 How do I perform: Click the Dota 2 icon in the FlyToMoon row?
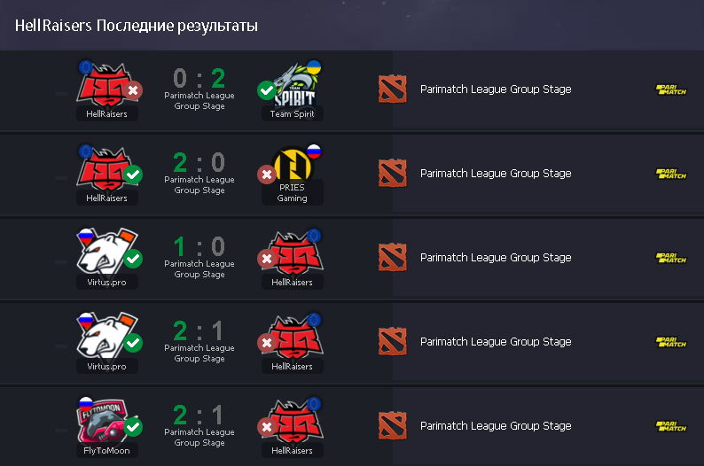point(393,425)
